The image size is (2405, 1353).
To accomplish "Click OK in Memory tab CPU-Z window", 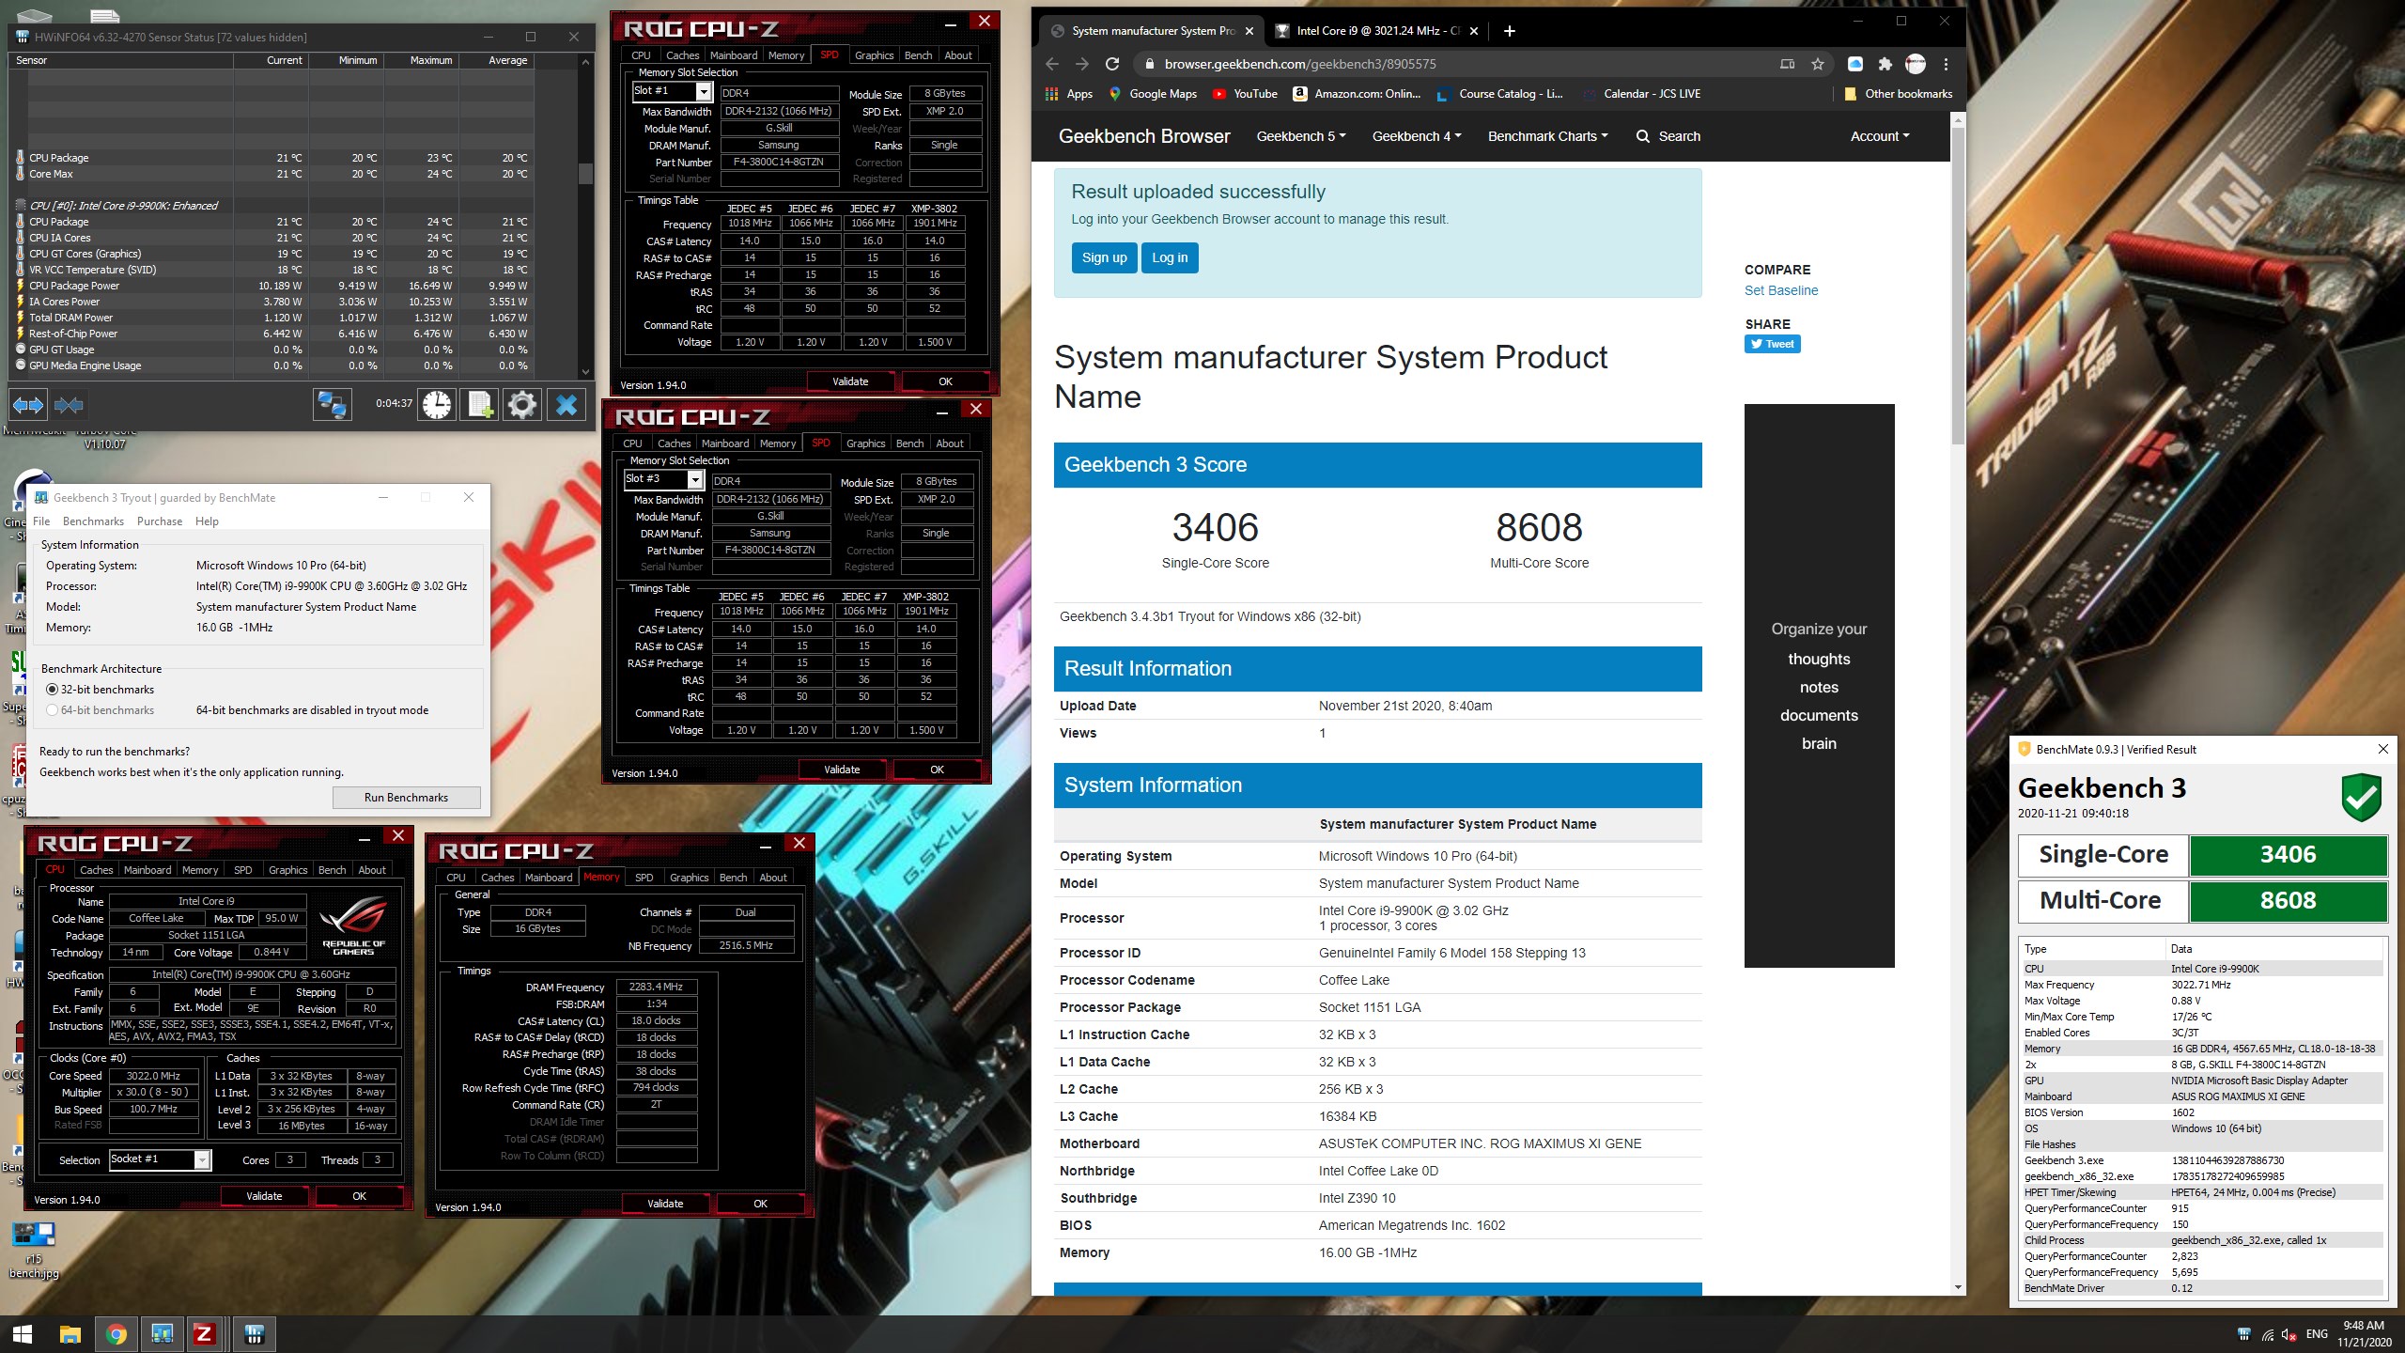I will [x=760, y=1204].
